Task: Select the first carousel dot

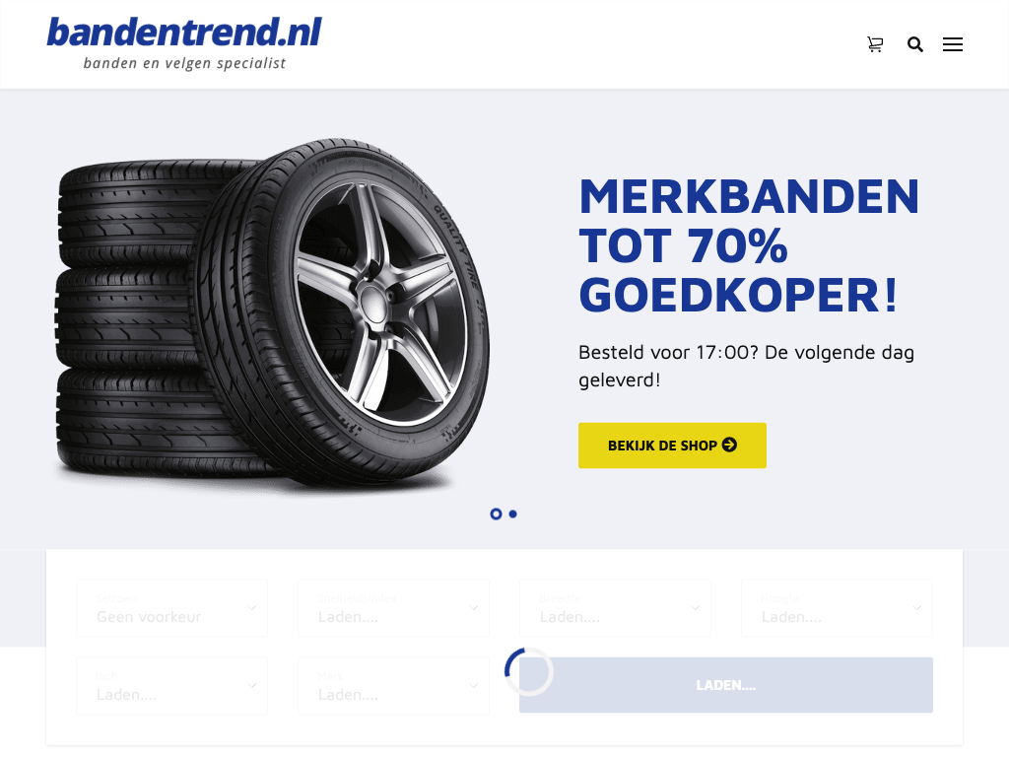Action: (x=496, y=514)
